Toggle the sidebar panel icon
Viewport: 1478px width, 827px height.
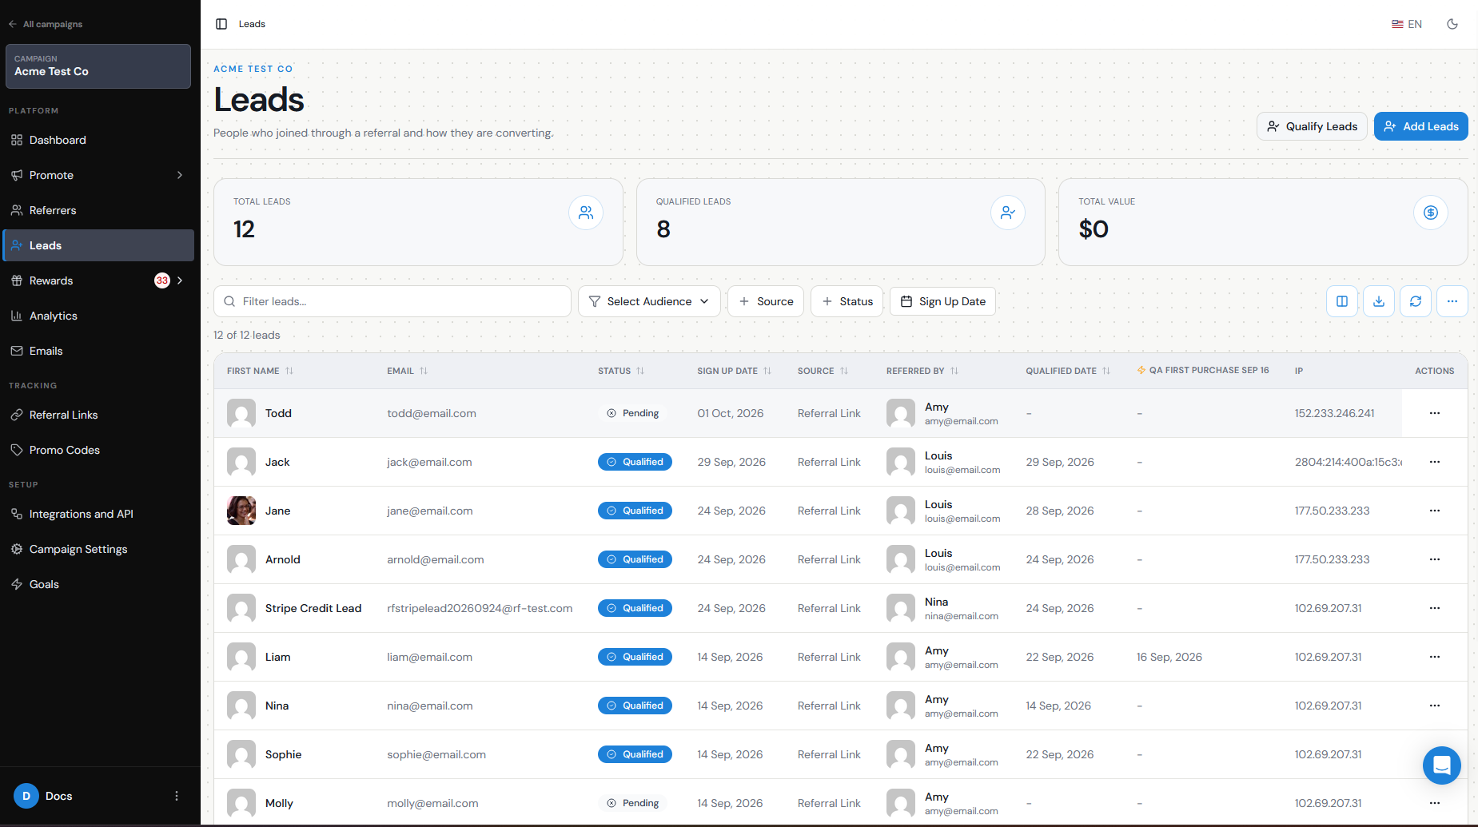pyautogui.click(x=221, y=24)
